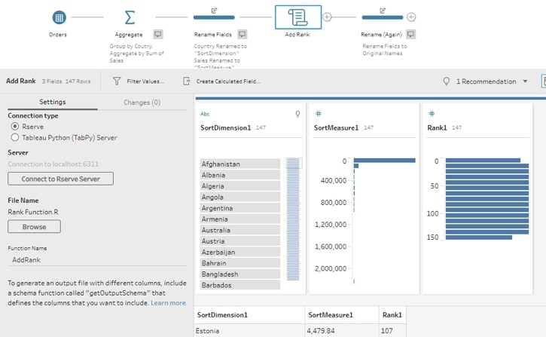Click the Rename Fields clean step
Viewport: 546px width, 337px height.
click(x=214, y=17)
